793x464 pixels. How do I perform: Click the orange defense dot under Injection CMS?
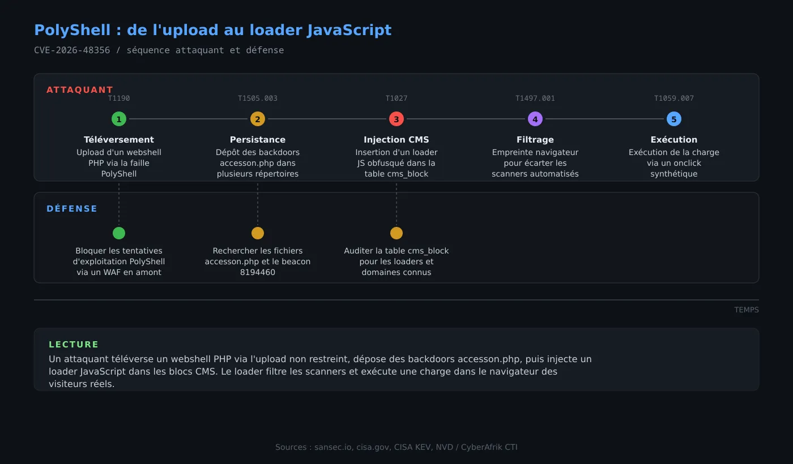(x=396, y=233)
